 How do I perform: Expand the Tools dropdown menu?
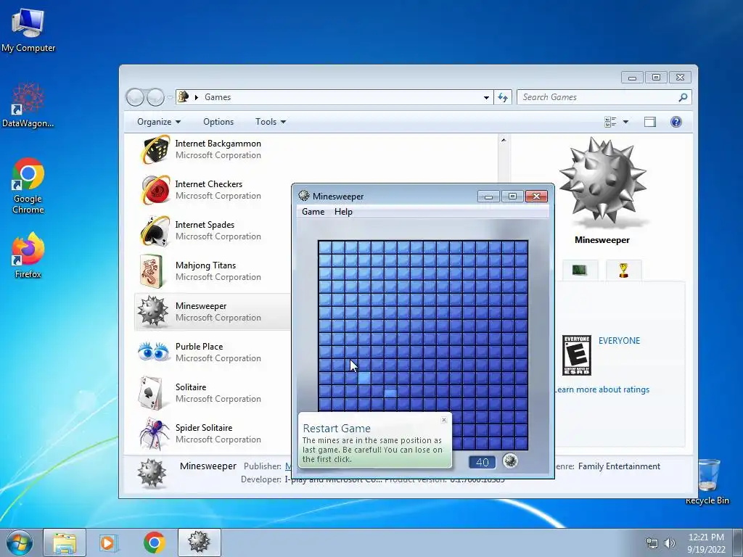(x=271, y=122)
